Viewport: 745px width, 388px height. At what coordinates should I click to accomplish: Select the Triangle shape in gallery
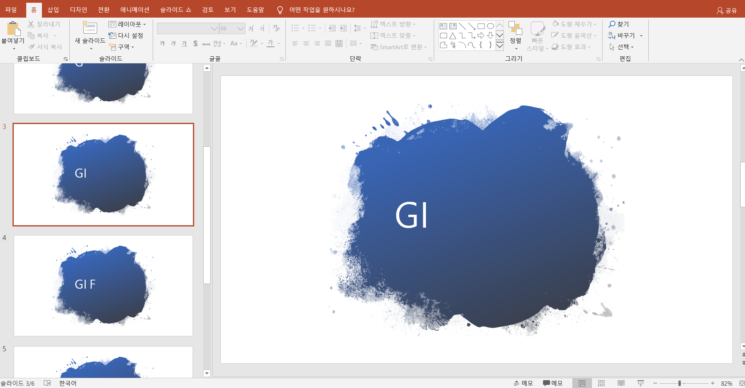(453, 36)
